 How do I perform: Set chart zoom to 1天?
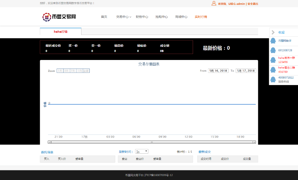(60, 71)
